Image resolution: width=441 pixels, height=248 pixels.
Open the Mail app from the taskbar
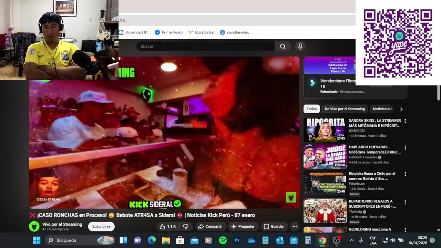click(x=194, y=240)
